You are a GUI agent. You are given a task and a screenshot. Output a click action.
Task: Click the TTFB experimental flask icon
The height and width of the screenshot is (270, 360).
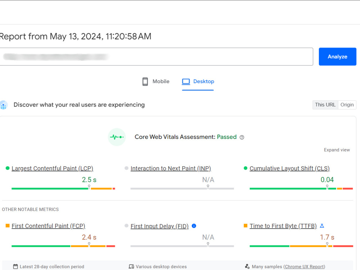tap(322, 226)
